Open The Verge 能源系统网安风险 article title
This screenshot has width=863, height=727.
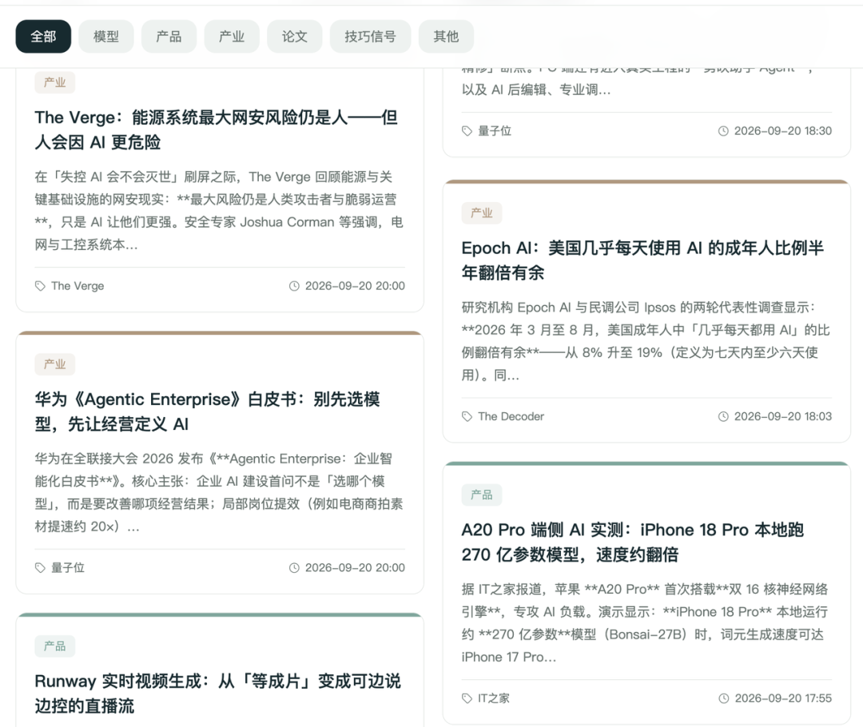coord(217,129)
